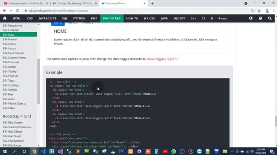Viewport: 277px width, 155px height.
Task: Switch to Courses My learning W3Schools tab
Action: click(75, 3)
